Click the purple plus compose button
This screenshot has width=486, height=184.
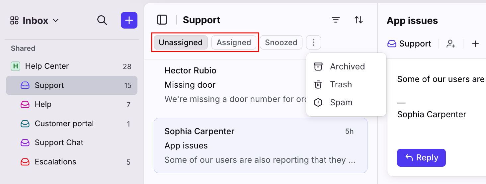point(129,20)
